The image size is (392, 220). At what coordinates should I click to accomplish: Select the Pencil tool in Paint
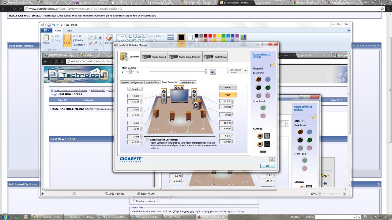[x=90, y=38]
